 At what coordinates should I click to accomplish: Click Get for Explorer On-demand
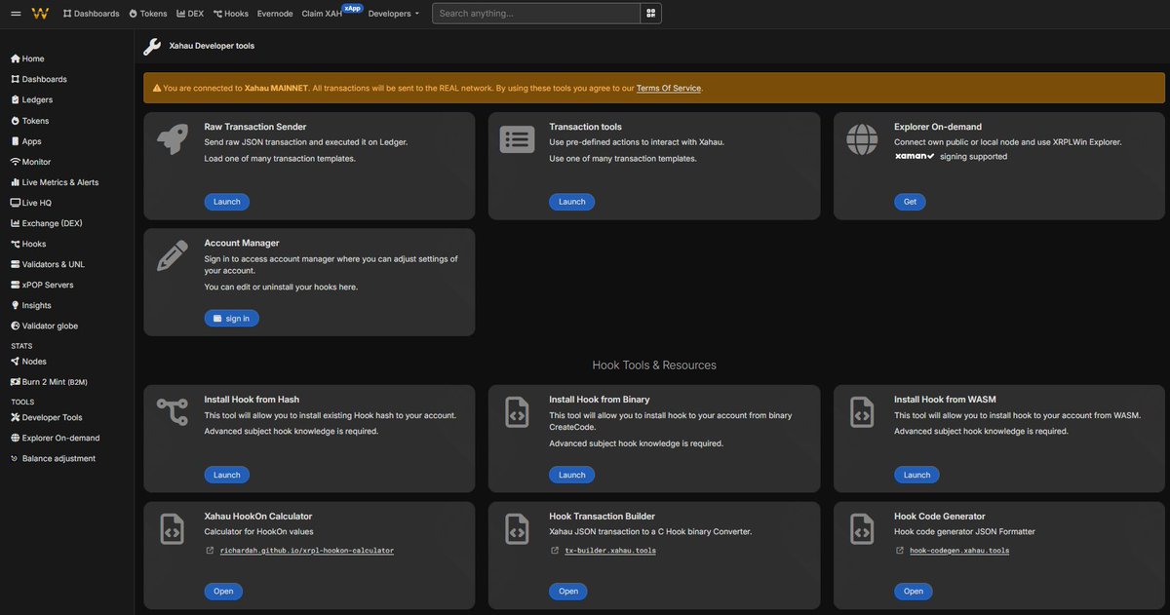[x=910, y=202]
